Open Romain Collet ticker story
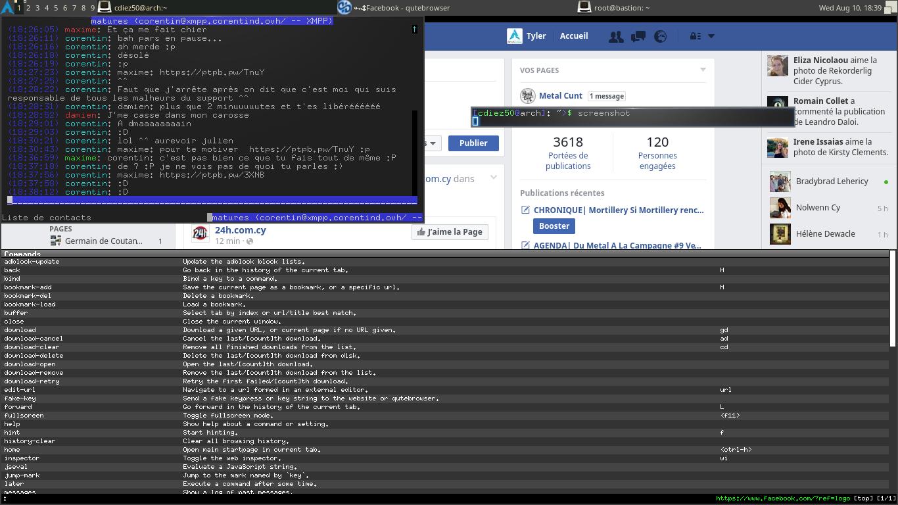 coord(828,111)
